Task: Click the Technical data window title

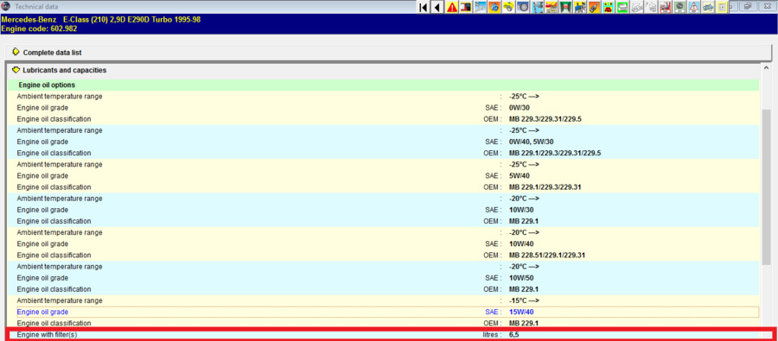Action: [x=35, y=7]
